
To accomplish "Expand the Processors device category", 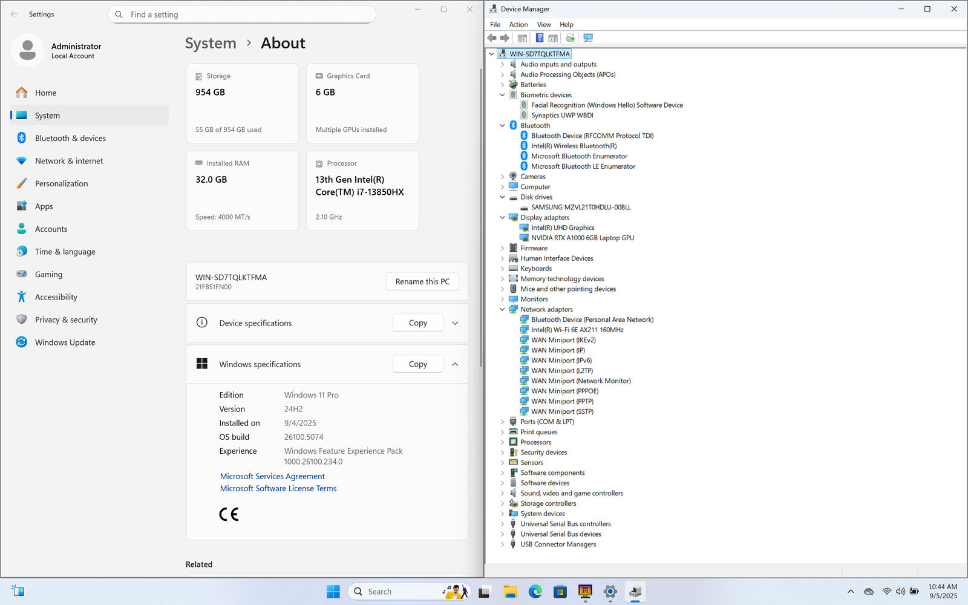I will pos(502,442).
